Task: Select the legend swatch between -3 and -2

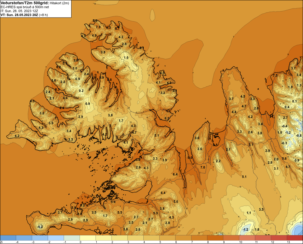Action: [x=40, y=238]
